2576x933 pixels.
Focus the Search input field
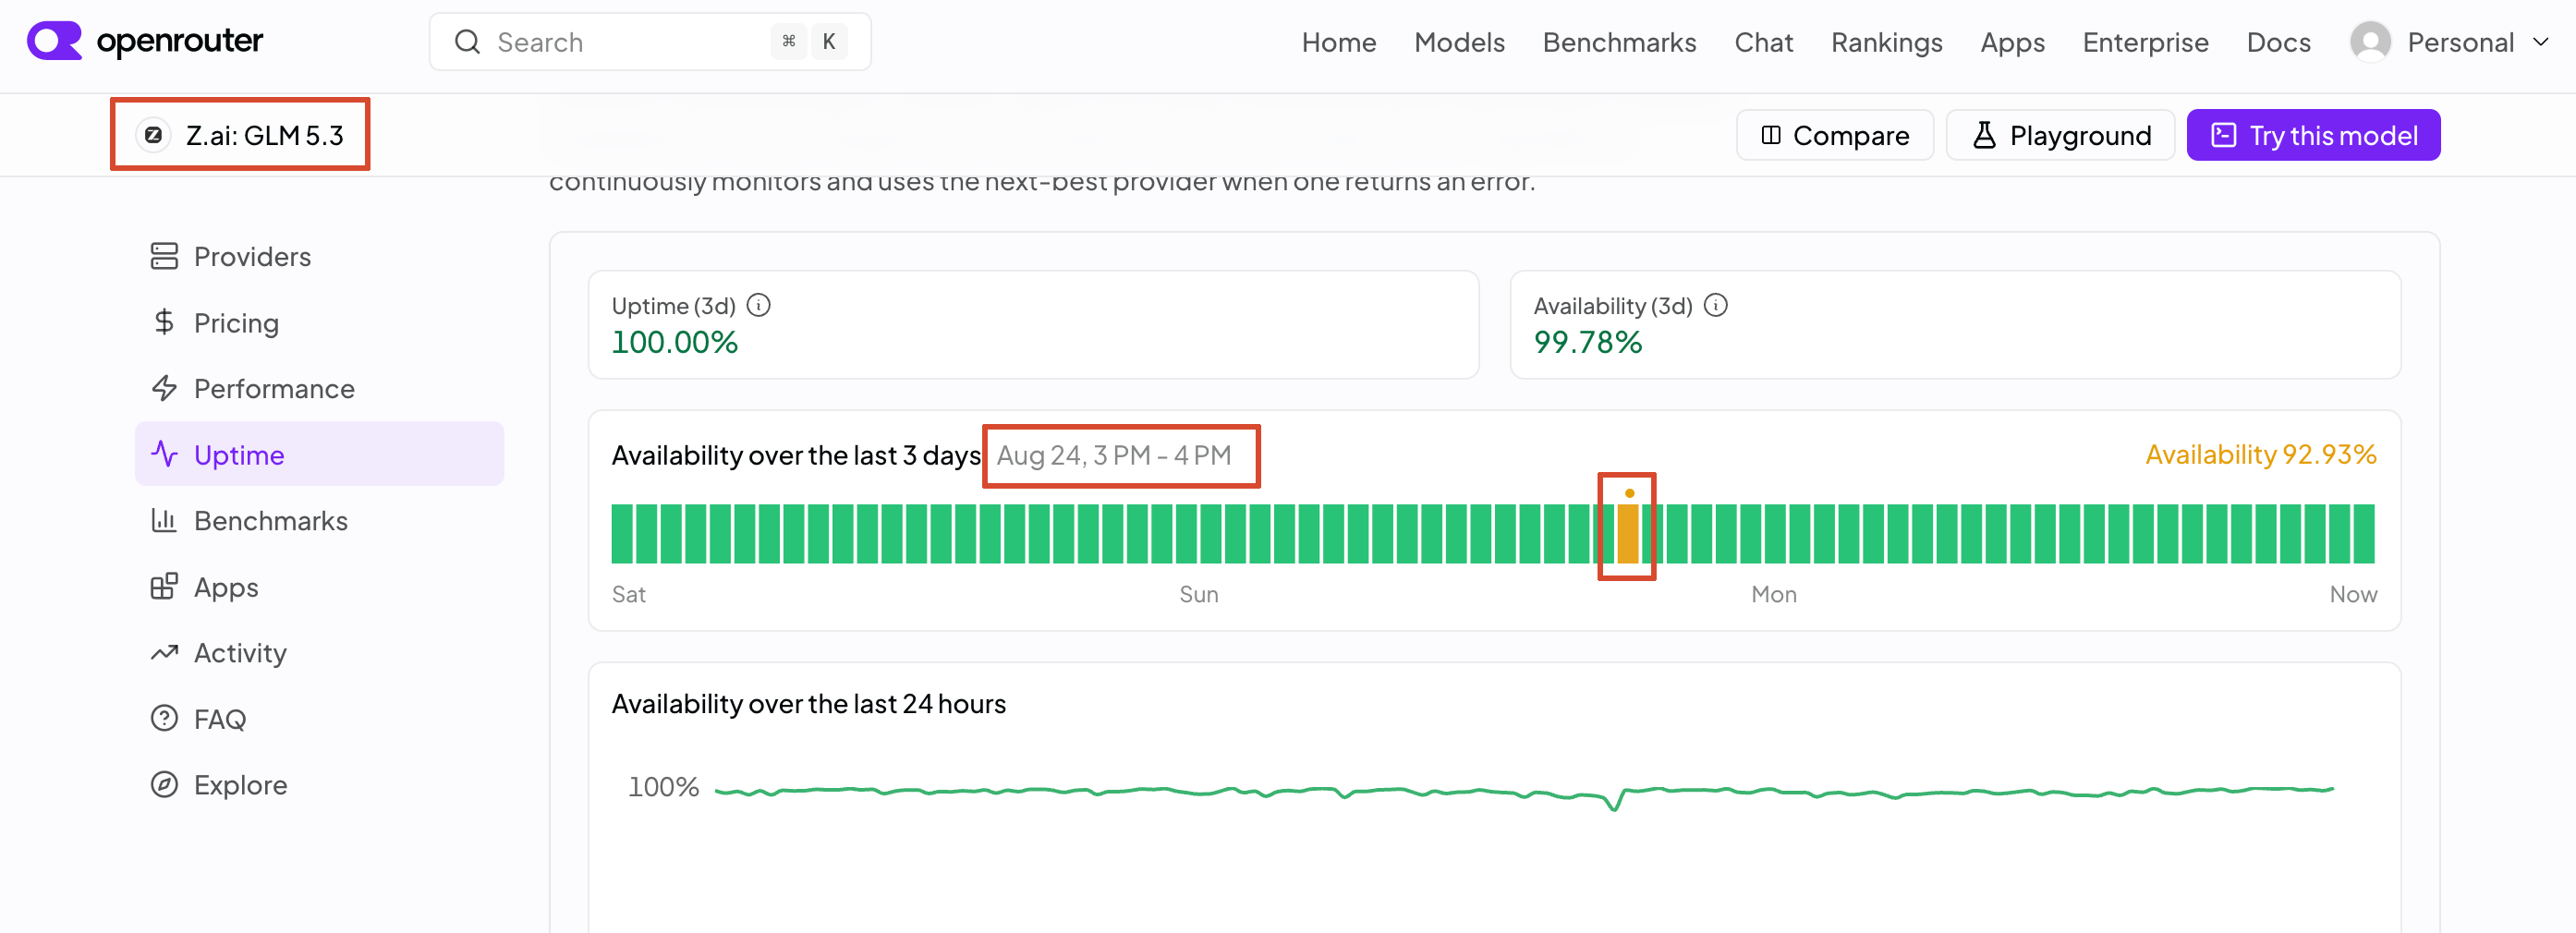[x=650, y=42]
